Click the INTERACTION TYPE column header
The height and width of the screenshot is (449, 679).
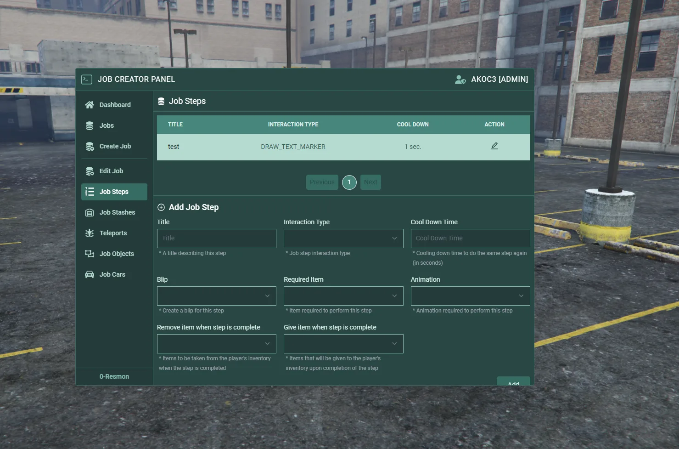[x=293, y=125]
